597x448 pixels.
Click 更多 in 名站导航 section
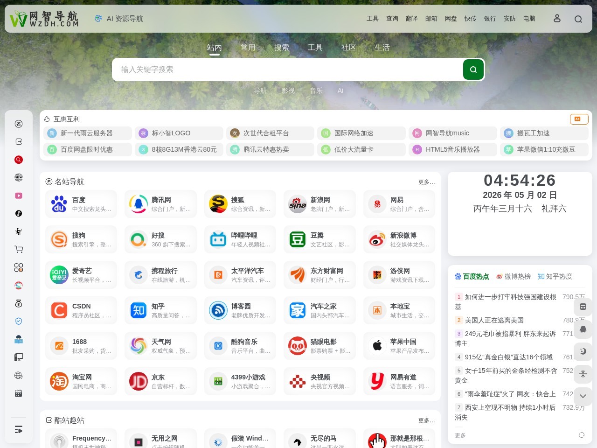[426, 182]
